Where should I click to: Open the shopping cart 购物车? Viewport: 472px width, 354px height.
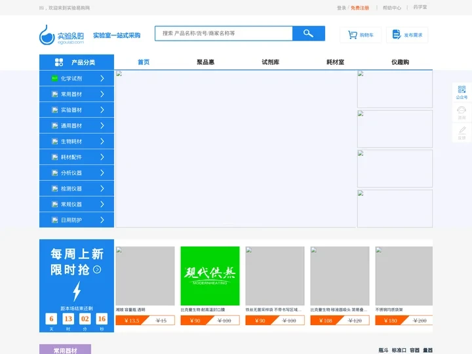point(361,35)
